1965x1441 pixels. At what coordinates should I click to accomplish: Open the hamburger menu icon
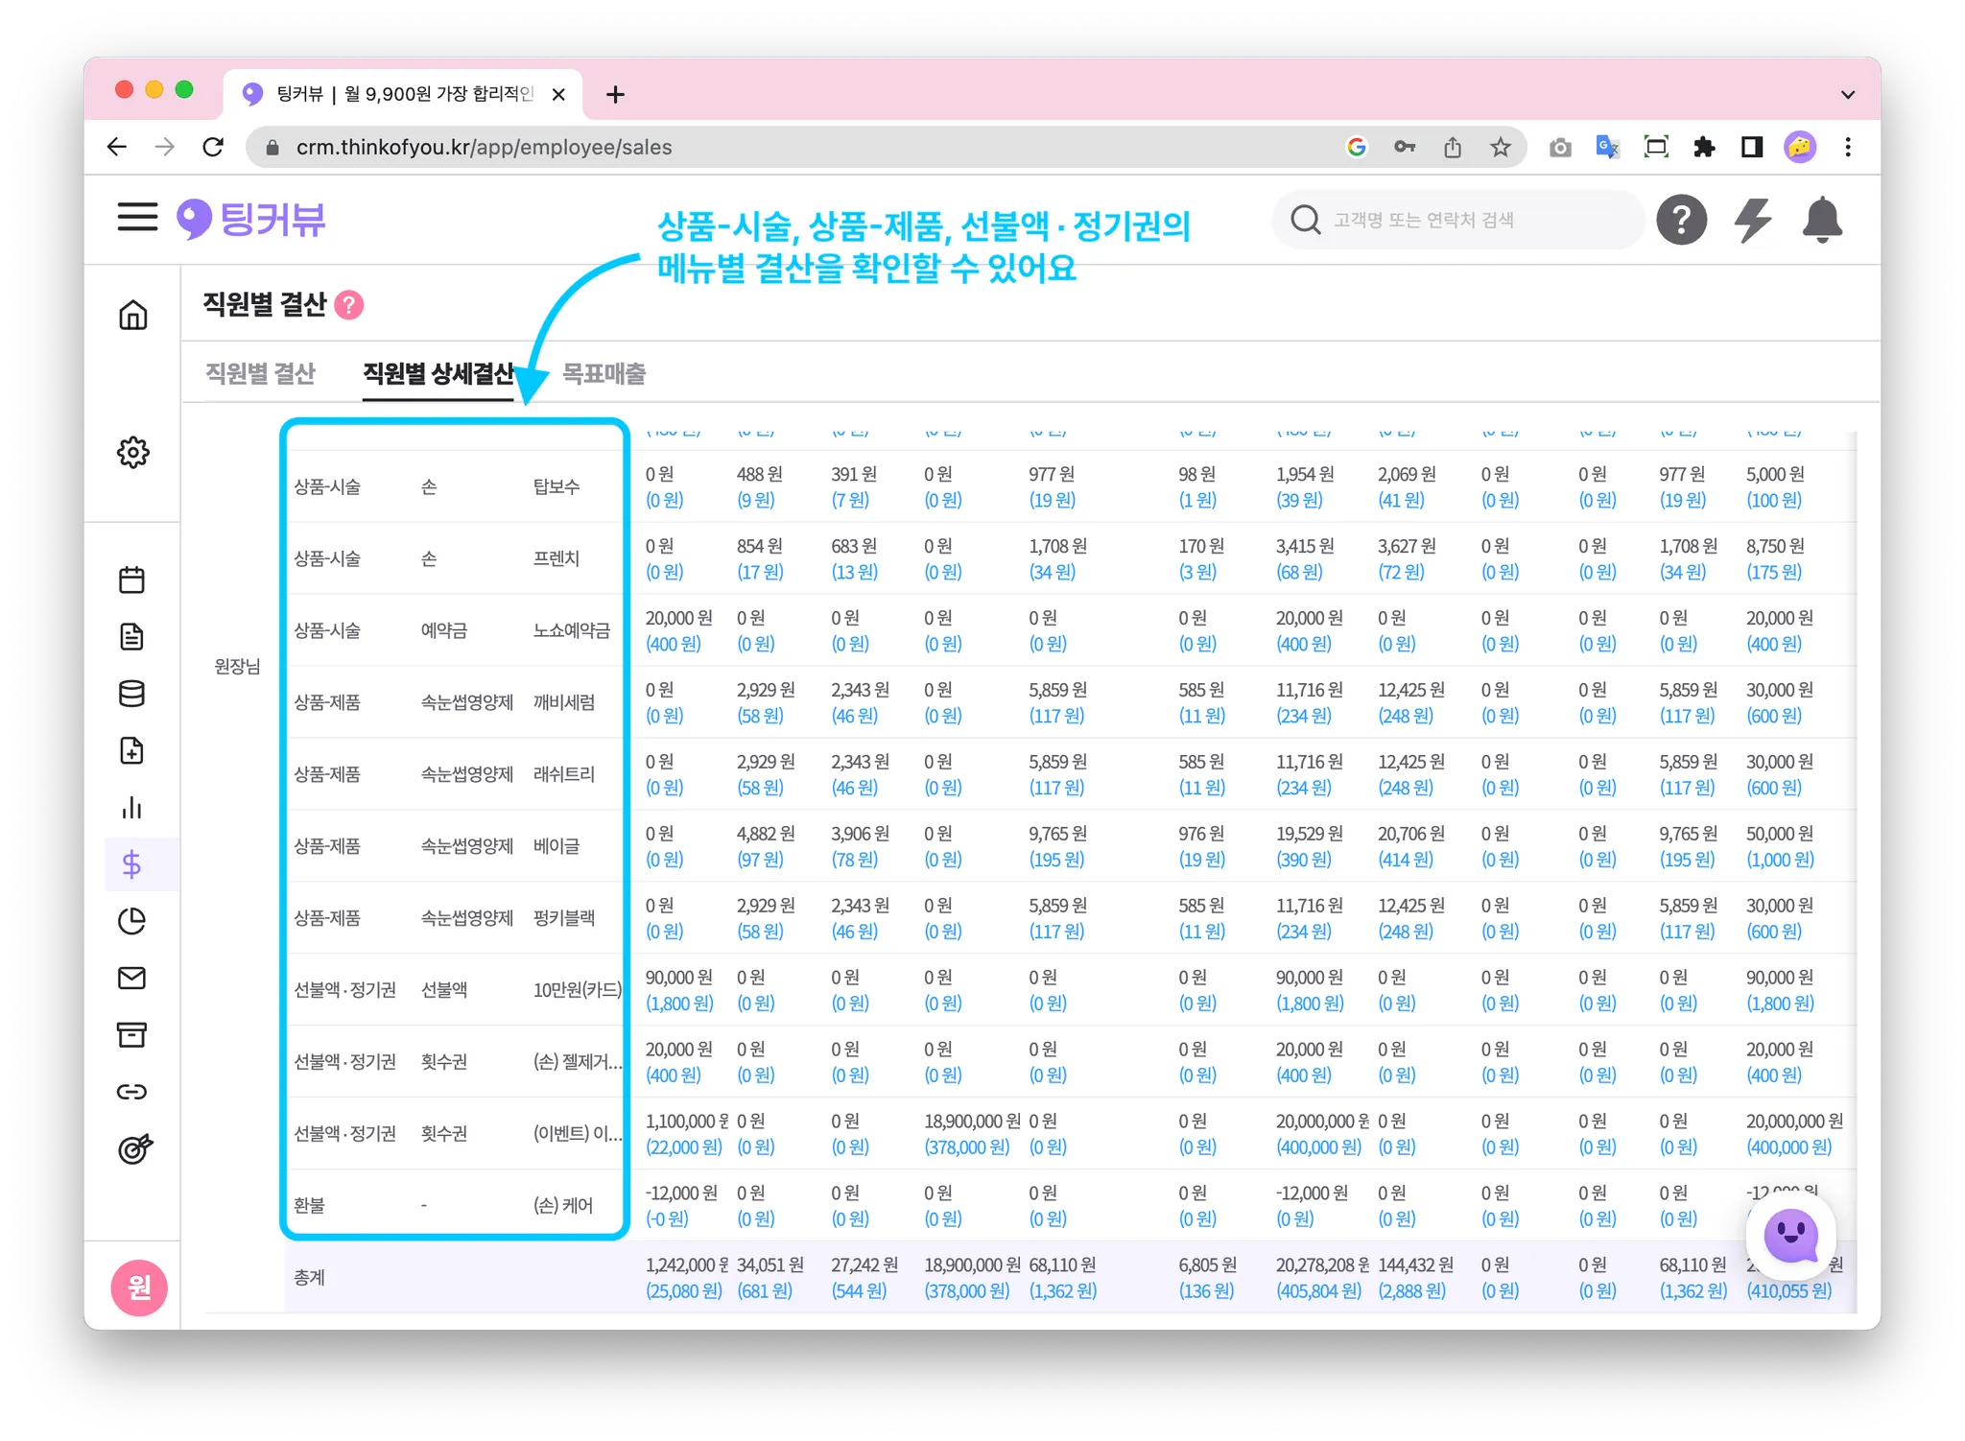(x=137, y=217)
